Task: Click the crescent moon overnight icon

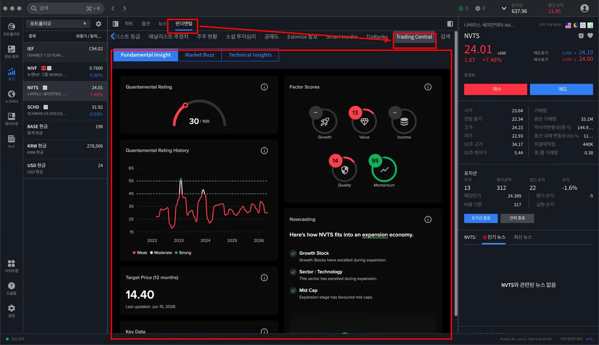Action: 576,25
